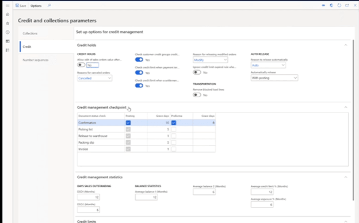This screenshot has width=359, height=223.
Task: Click Posting grace days cell for Confirmation
Action: click(x=159, y=122)
